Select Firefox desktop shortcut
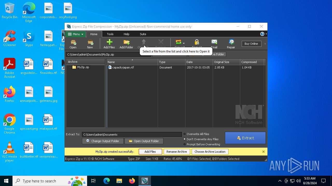The image size is (332, 186). pos(10,94)
